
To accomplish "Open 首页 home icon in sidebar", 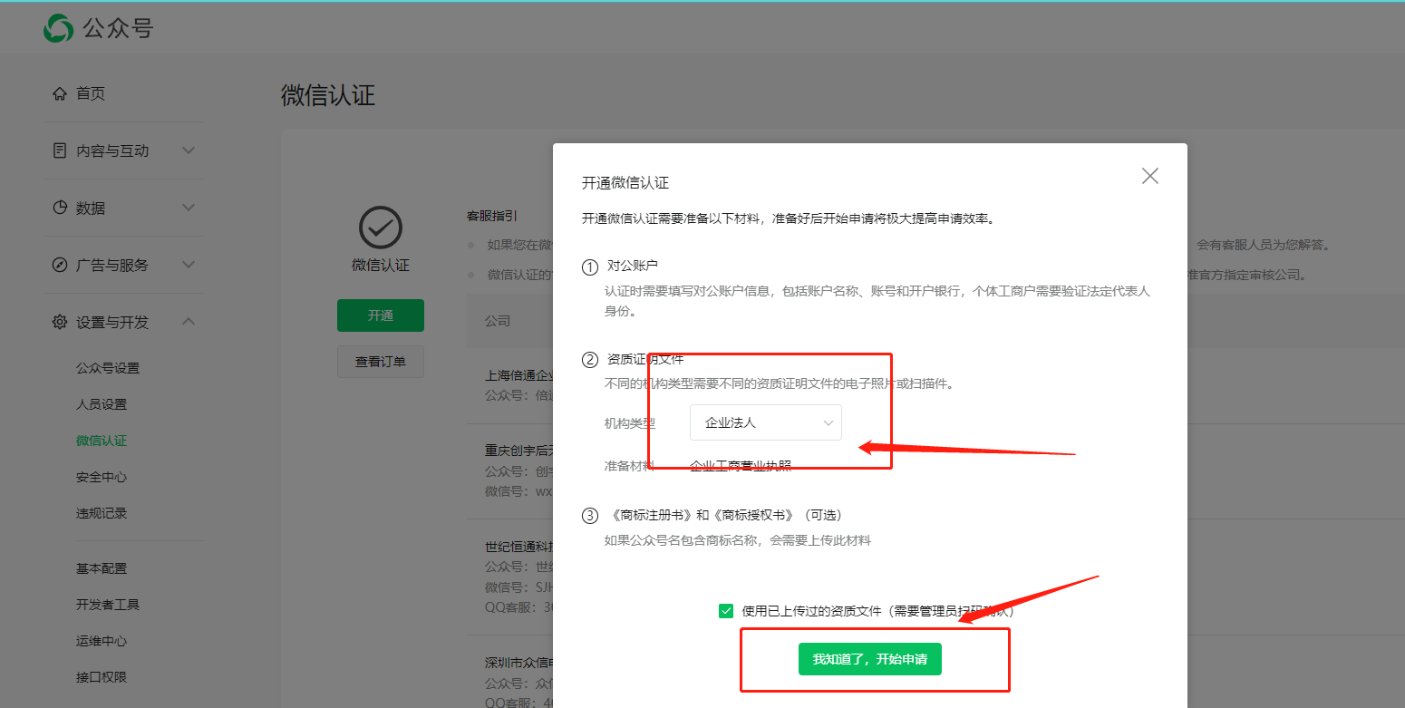I will coord(60,93).
